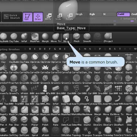Filter brushes by letter M
Image resolution: width=137 pixels, height=137 pixels.
85,49
